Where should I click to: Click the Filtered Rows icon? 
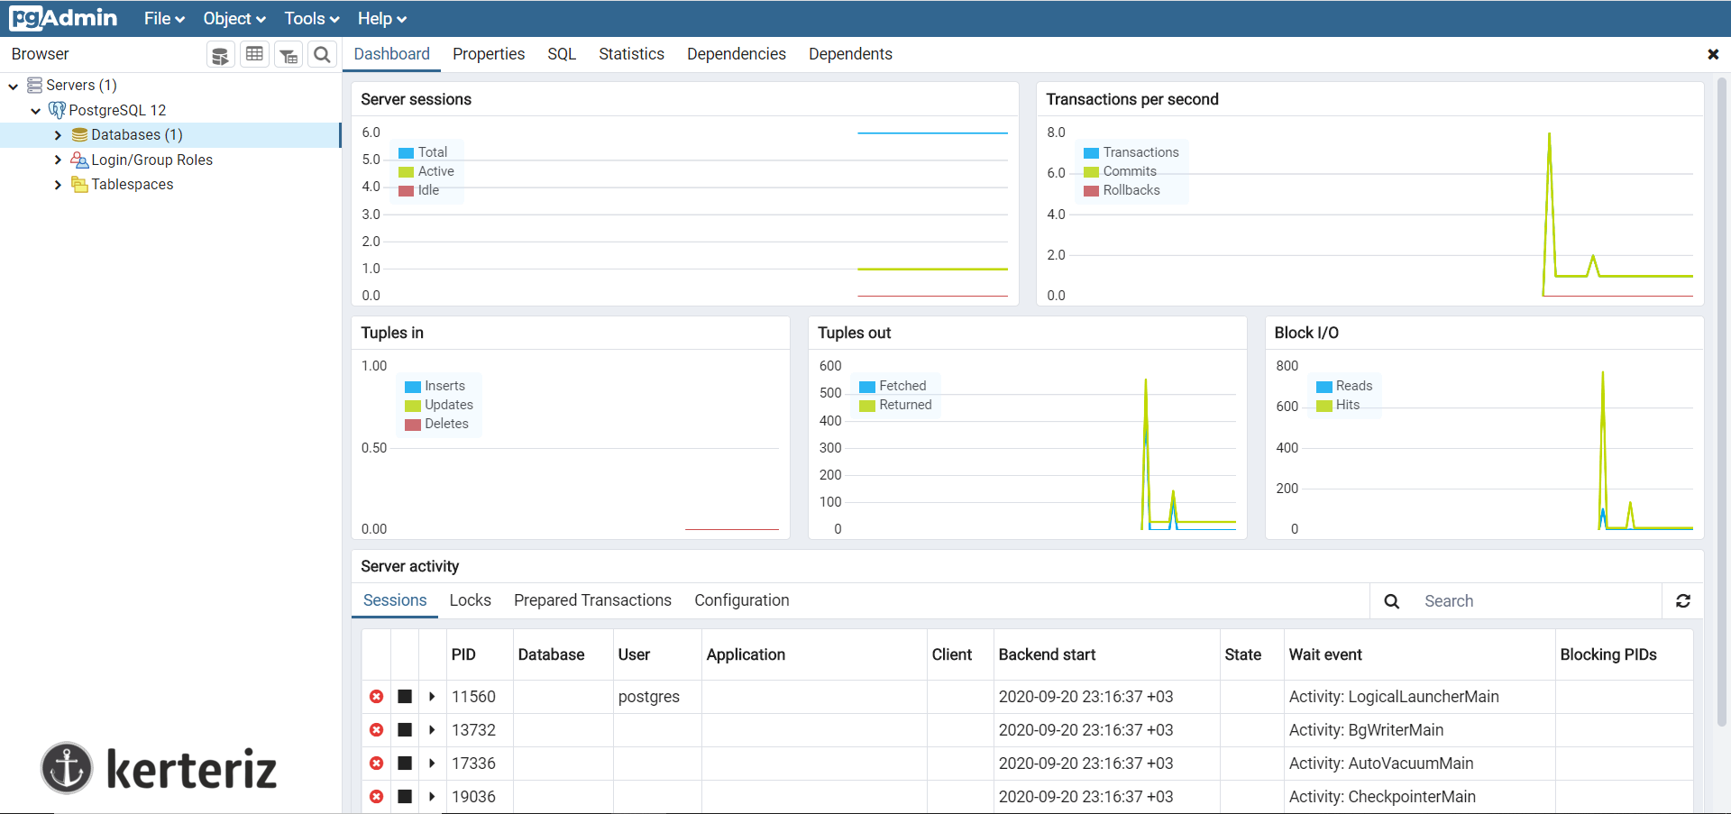click(288, 55)
